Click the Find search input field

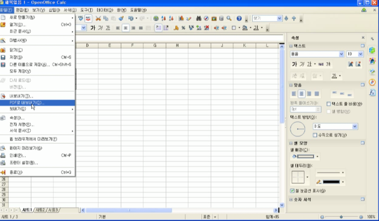click(265, 18)
